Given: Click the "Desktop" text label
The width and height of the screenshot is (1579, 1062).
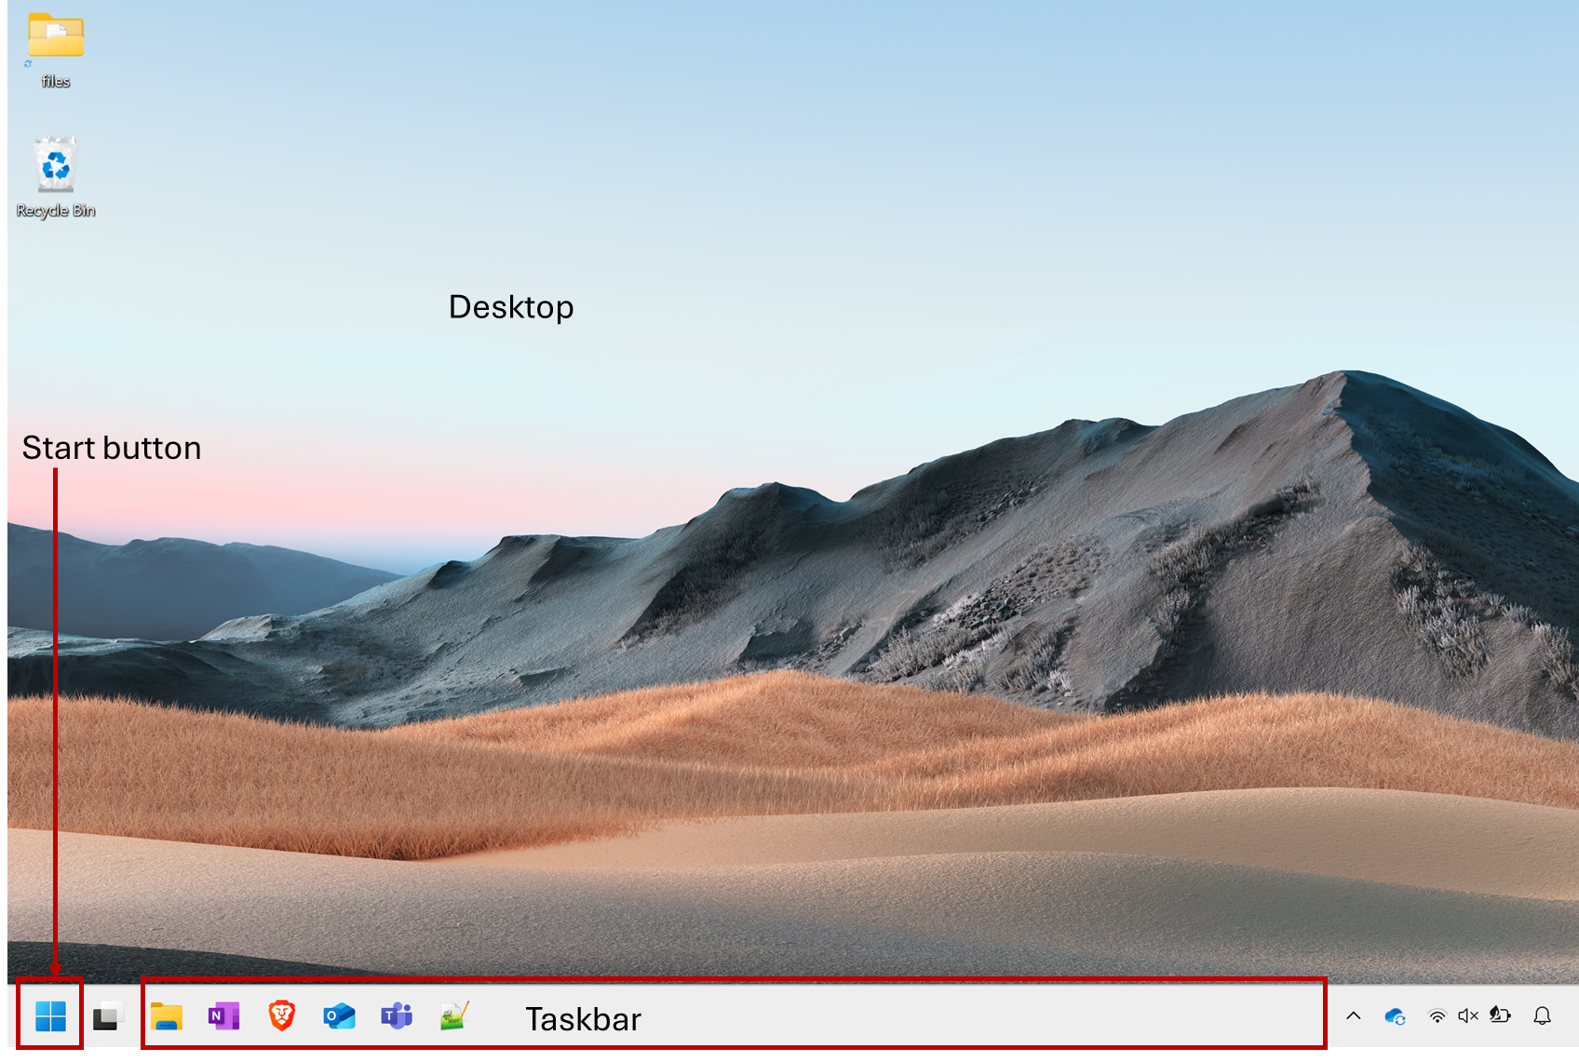Looking at the screenshot, I should click(x=511, y=307).
